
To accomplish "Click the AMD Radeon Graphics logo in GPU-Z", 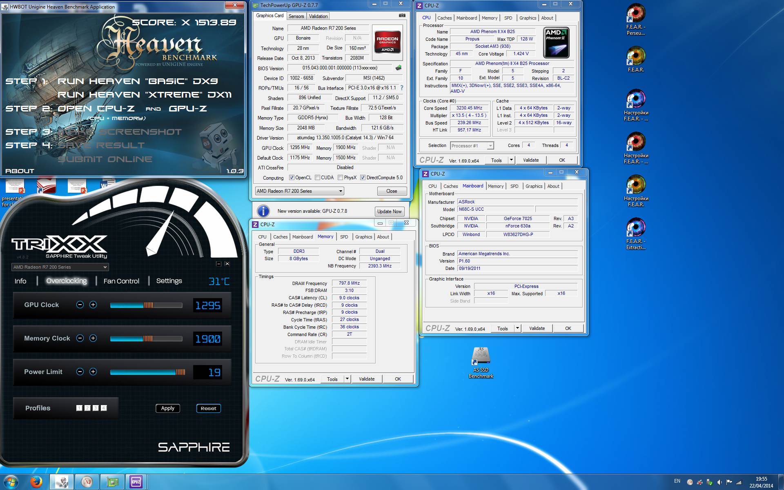I will click(387, 42).
